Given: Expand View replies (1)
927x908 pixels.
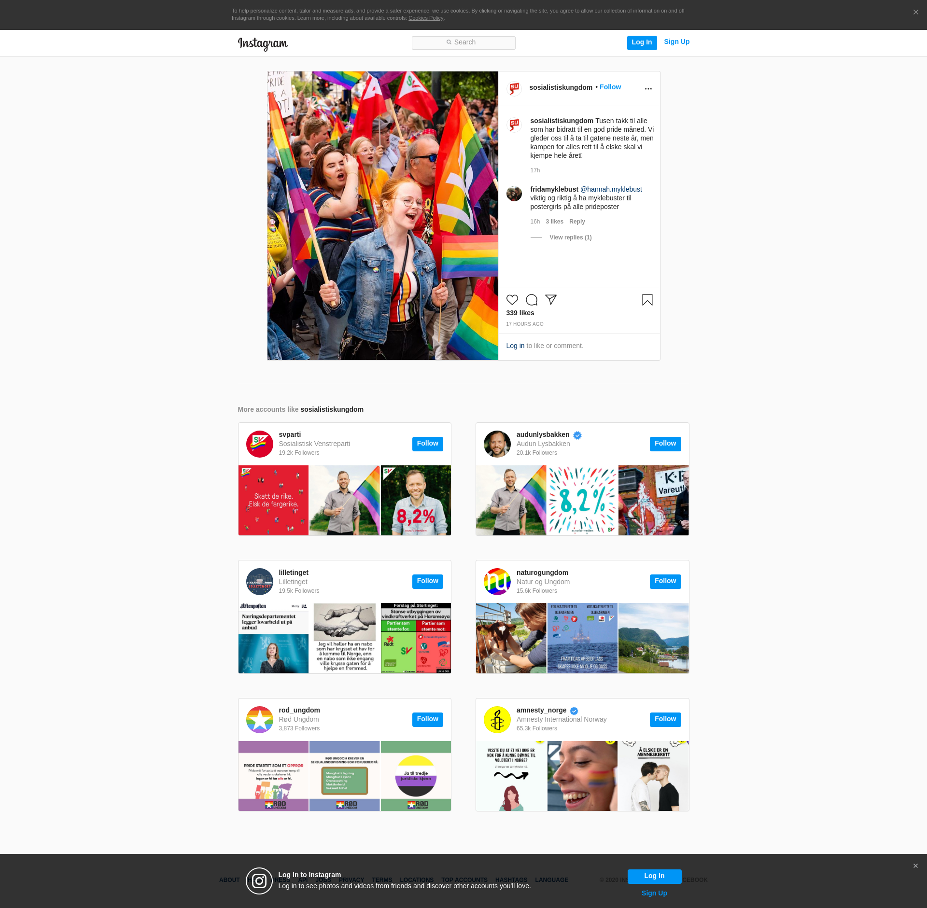Looking at the screenshot, I should click(x=570, y=237).
